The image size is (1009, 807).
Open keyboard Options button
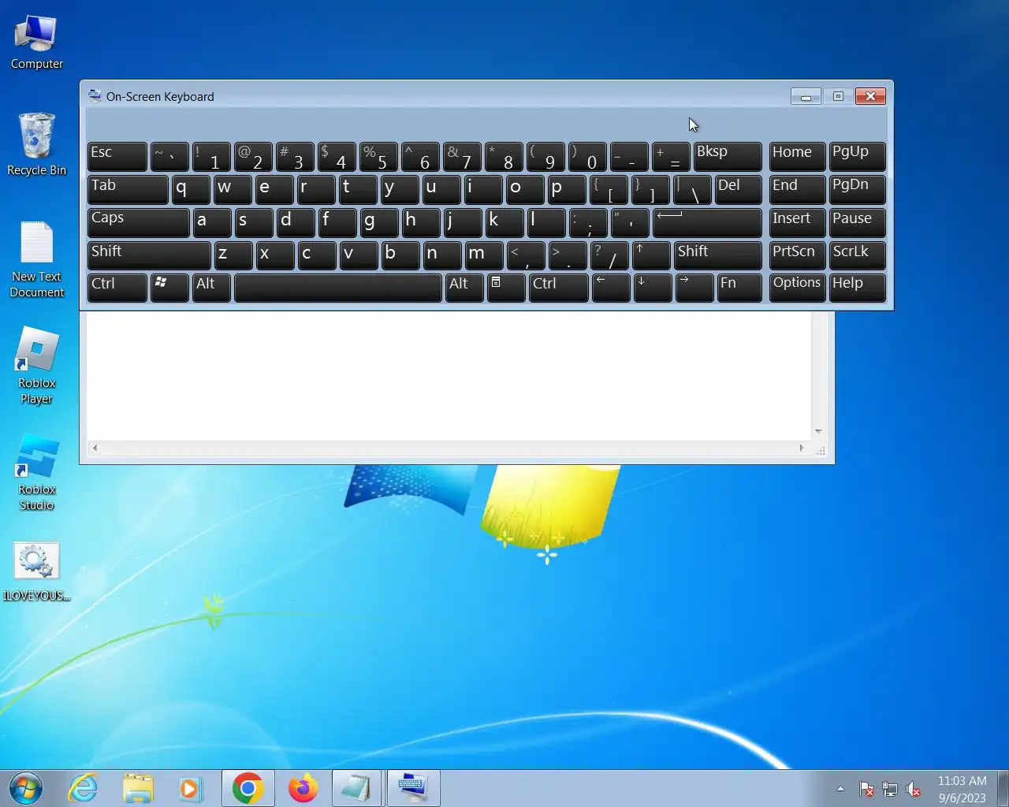[x=798, y=288]
